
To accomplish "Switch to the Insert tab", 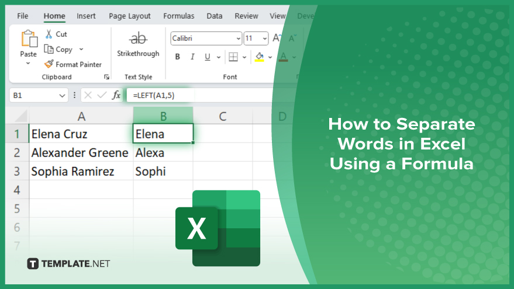I will point(86,16).
